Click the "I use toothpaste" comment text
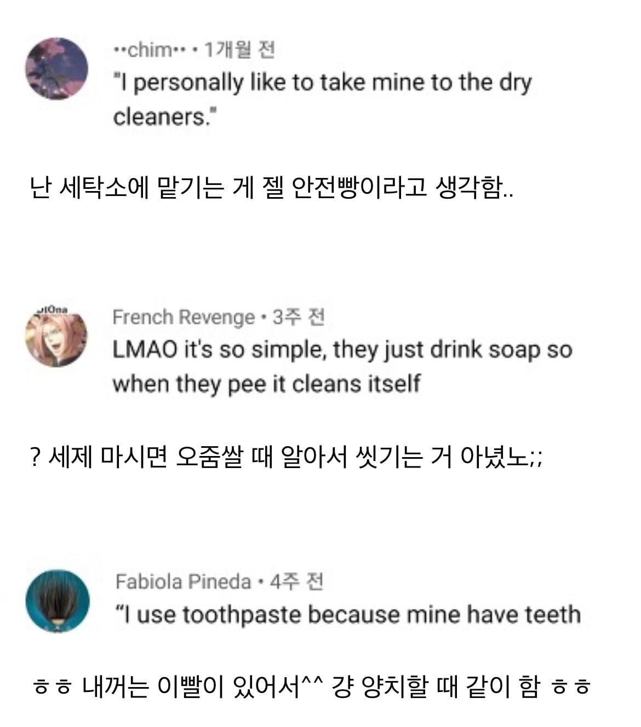Image resolution: width=641 pixels, height=727 pixels. [348, 614]
